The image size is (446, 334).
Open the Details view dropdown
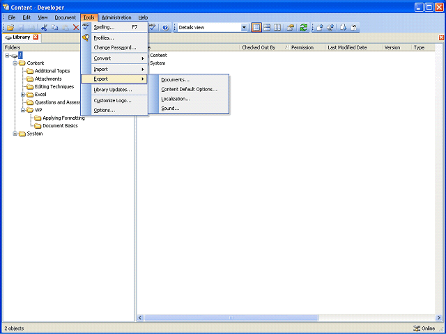(x=244, y=28)
